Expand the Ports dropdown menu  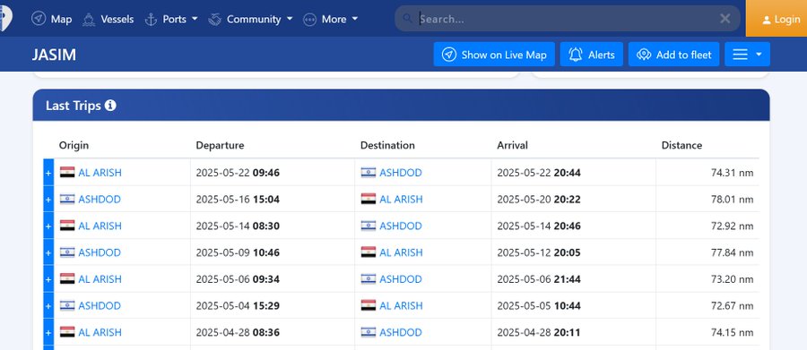(171, 19)
